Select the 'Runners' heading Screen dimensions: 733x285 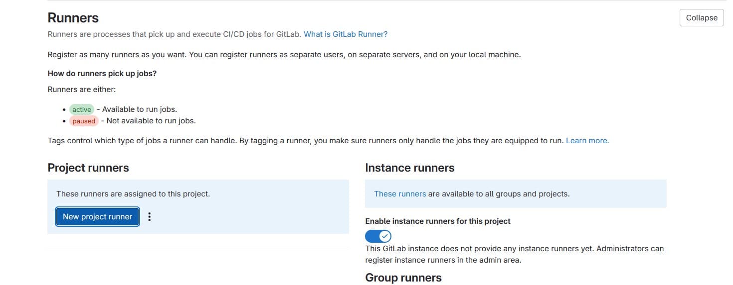click(x=73, y=18)
